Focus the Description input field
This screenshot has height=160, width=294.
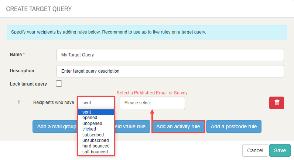170,71
